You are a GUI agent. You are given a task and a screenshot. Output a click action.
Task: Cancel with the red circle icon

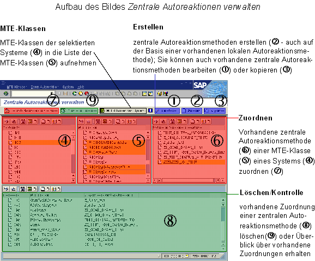coord(87,93)
